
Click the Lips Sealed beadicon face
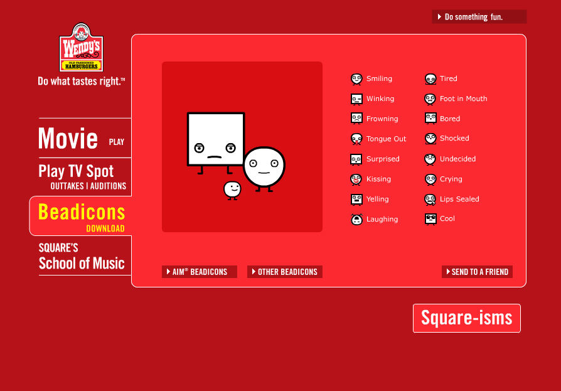click(430, 200)
